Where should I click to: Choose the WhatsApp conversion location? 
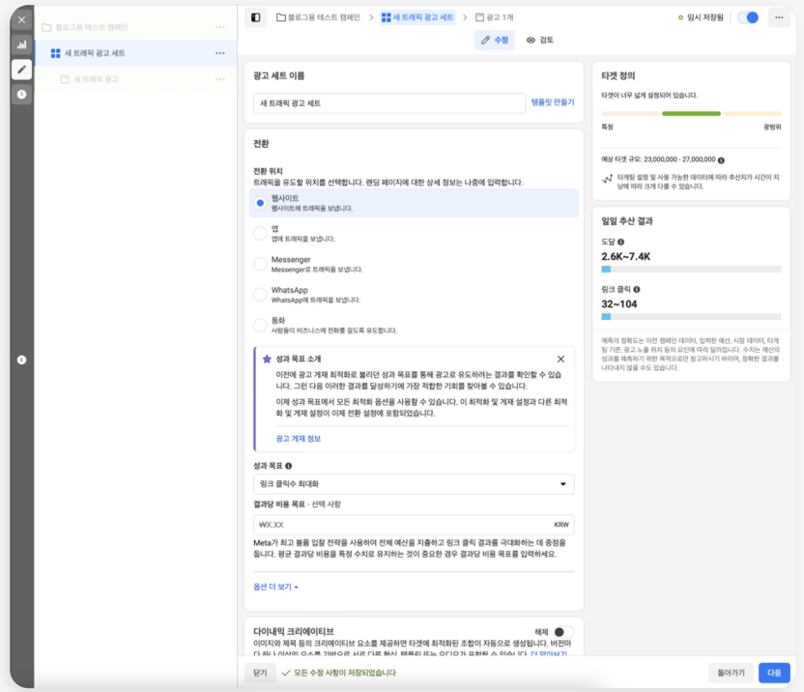point(260,295)
